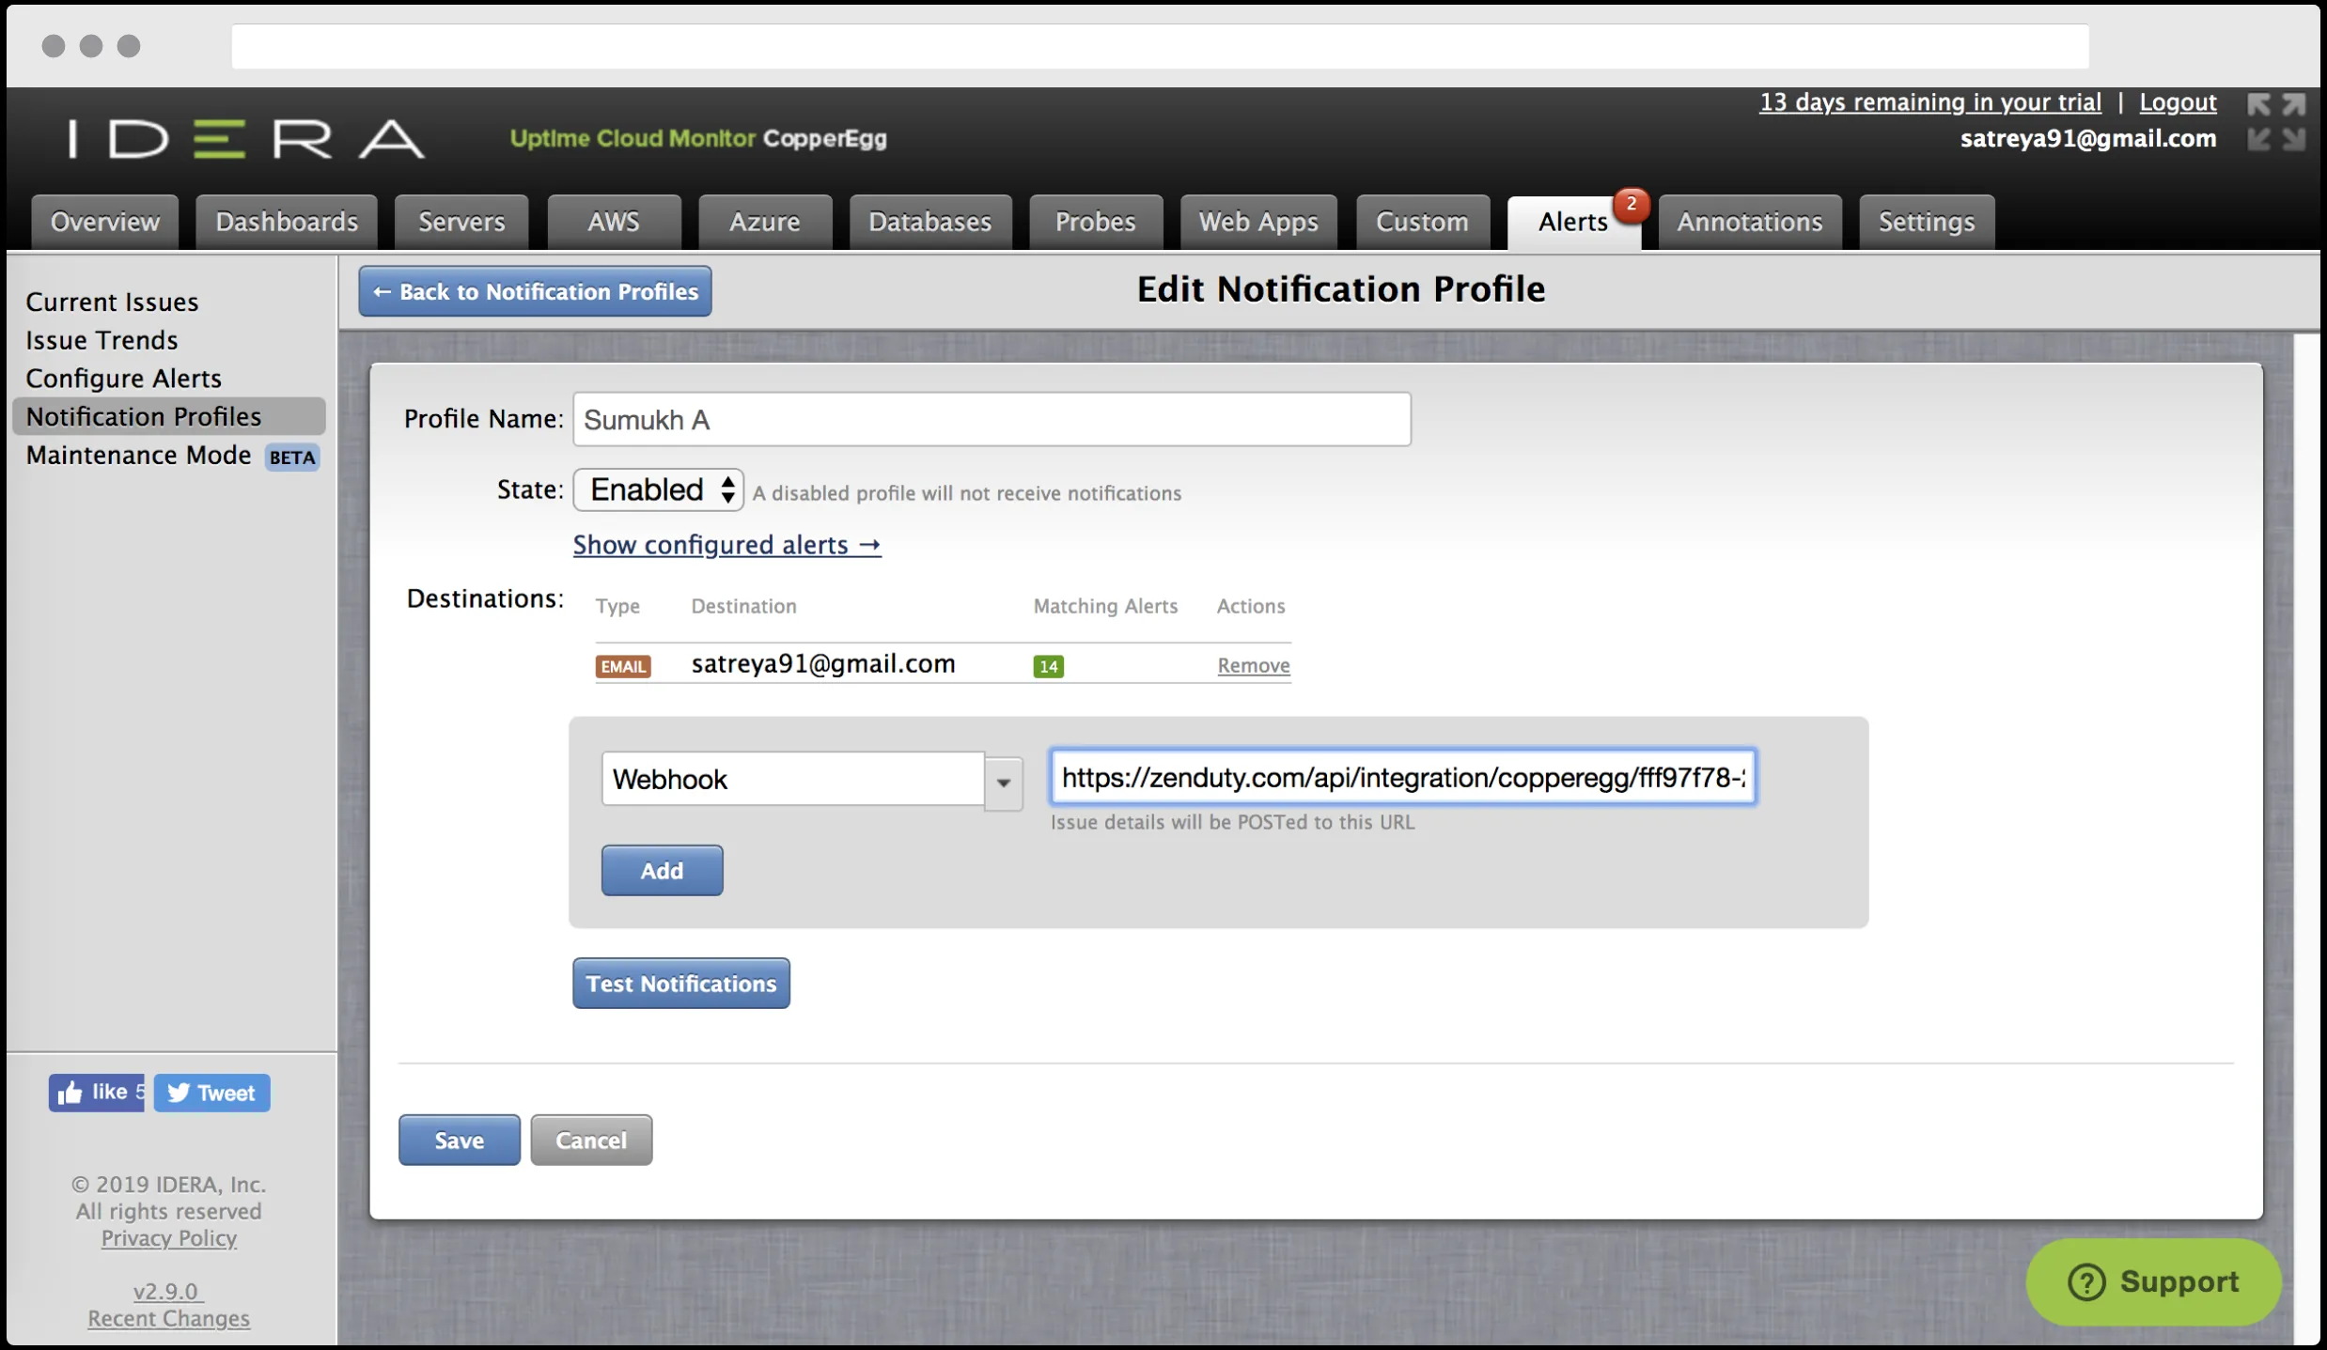Viewport: 2327px width, 1350px height.
Task: Click the Test Notifications button
Action: pyautogui.click(x=680, y=984)
